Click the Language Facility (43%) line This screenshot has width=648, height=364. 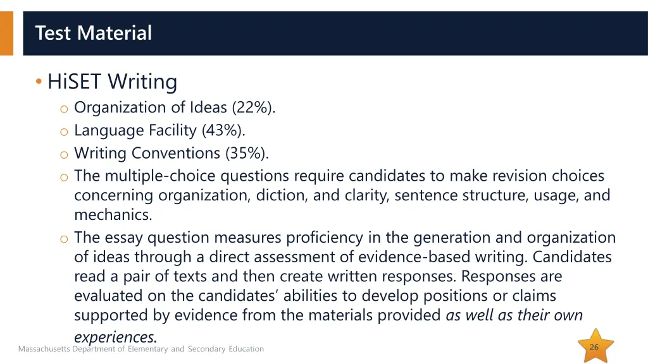pos(159,130)
